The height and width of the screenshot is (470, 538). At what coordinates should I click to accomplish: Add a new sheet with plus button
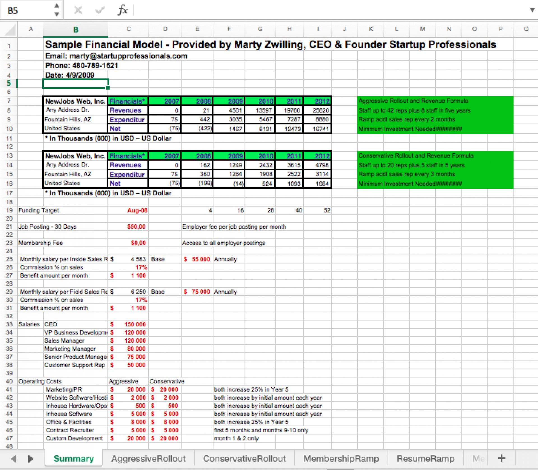coord(502,458)
